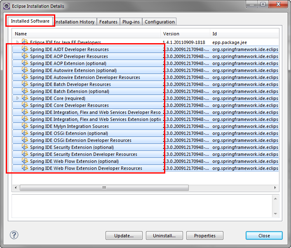The image size is (291, 248).
Task: Click the Spring IDE Security Extension (optional) icon
Action: (25, 147)
